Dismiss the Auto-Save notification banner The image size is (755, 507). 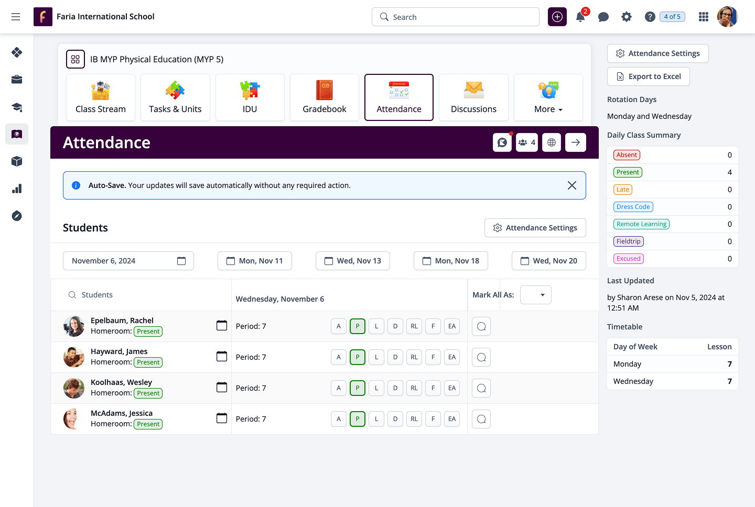[572, 185]
